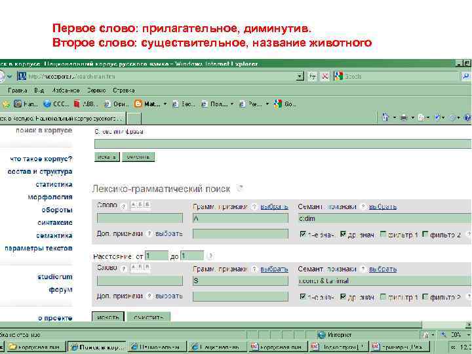Click the new blank tab button
472x354 pixels.
(134, 118)
